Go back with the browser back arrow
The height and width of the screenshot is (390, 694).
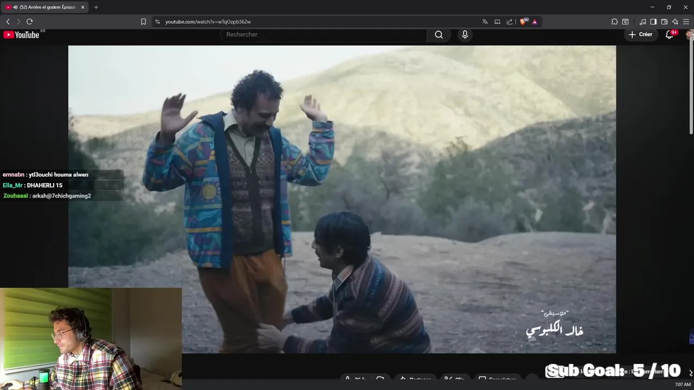point(8,22)
